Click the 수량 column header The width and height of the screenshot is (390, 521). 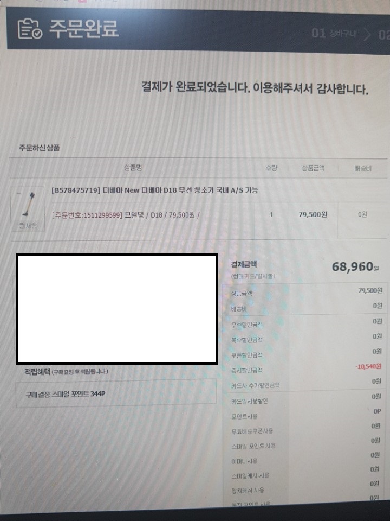tap(271, 168)
